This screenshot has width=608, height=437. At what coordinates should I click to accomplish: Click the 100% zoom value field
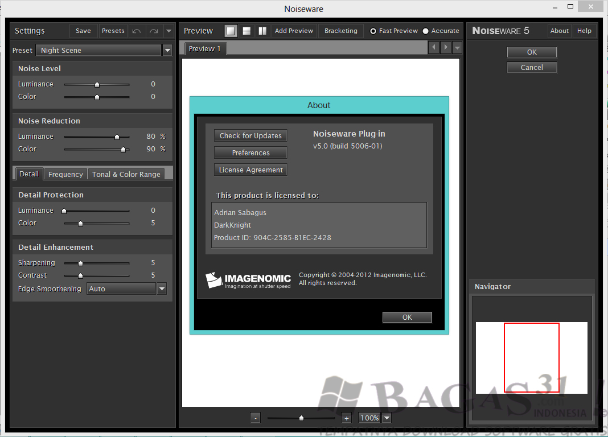tap(369, 418)
